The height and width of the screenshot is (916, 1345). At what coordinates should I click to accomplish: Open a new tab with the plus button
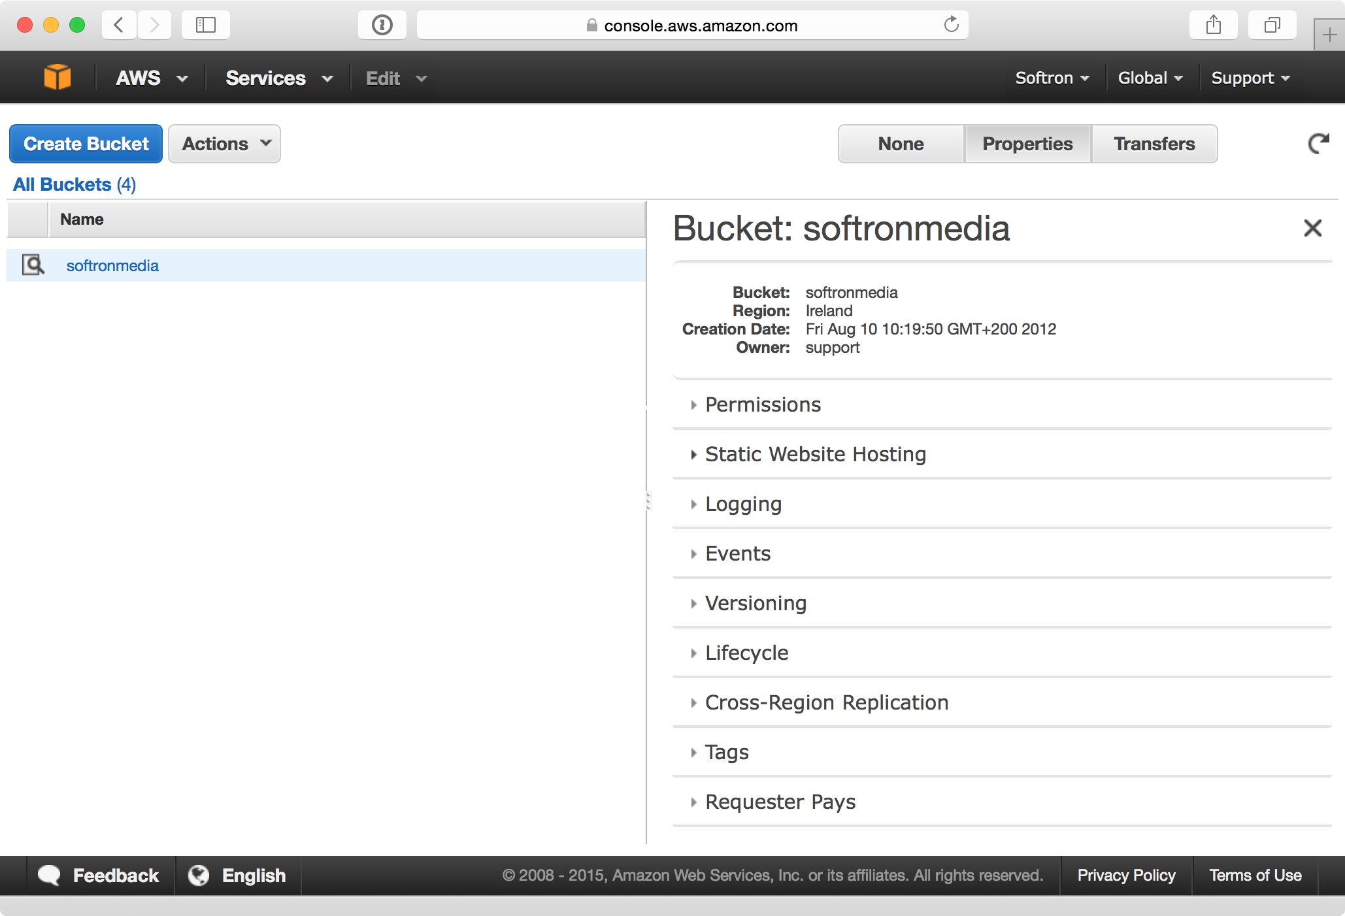point(1329,35)
